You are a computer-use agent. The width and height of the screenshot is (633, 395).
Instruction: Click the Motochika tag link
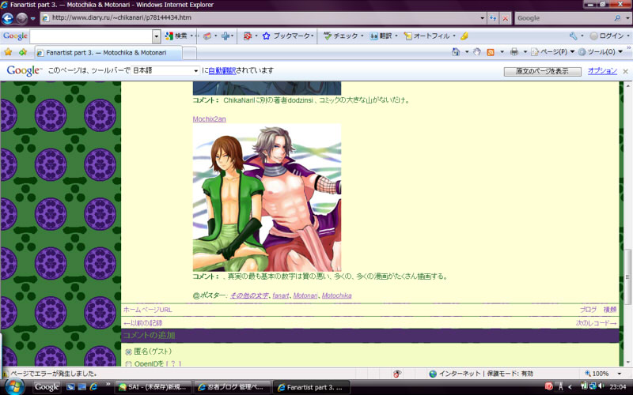pos(337,295)
